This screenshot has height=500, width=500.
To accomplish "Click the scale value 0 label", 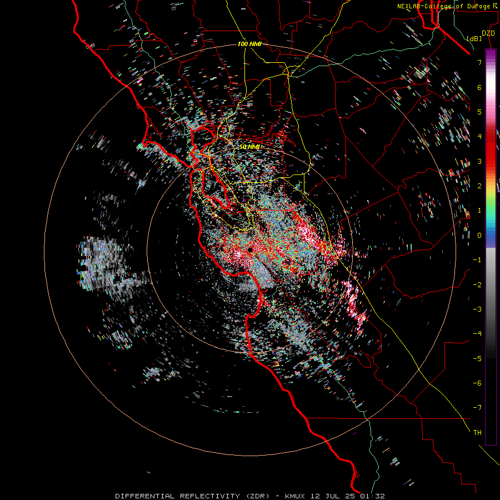I will (479, 236).
